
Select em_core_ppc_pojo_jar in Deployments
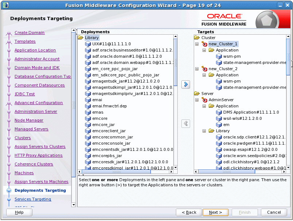(115, 69)
